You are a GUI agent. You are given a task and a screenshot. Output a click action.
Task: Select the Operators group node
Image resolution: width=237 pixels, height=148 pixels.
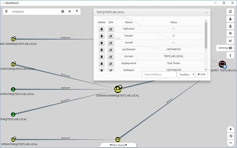(x=13, y=139)
